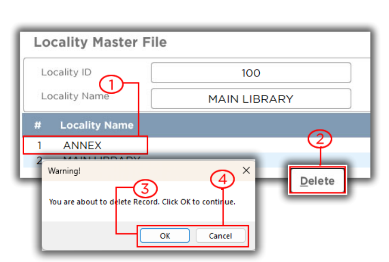Click the Locality Name label beside the field
This screenshot has width=389, height=262.
(75, 96)
